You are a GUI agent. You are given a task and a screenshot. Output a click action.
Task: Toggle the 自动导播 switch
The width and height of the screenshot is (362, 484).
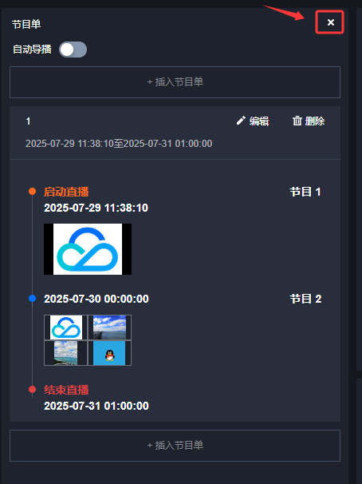coord(73,50)
